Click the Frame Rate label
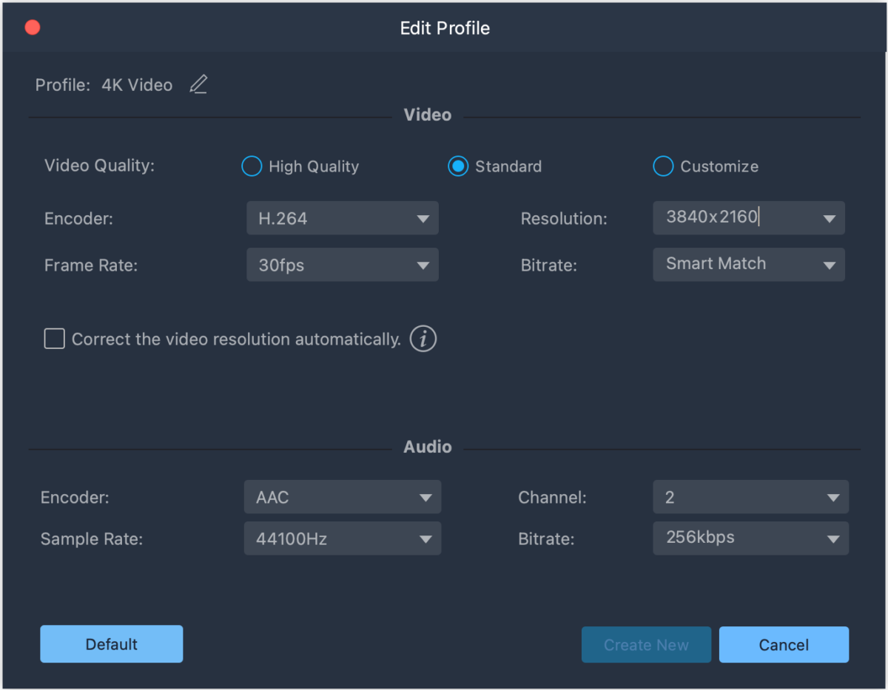 [91, 265]
